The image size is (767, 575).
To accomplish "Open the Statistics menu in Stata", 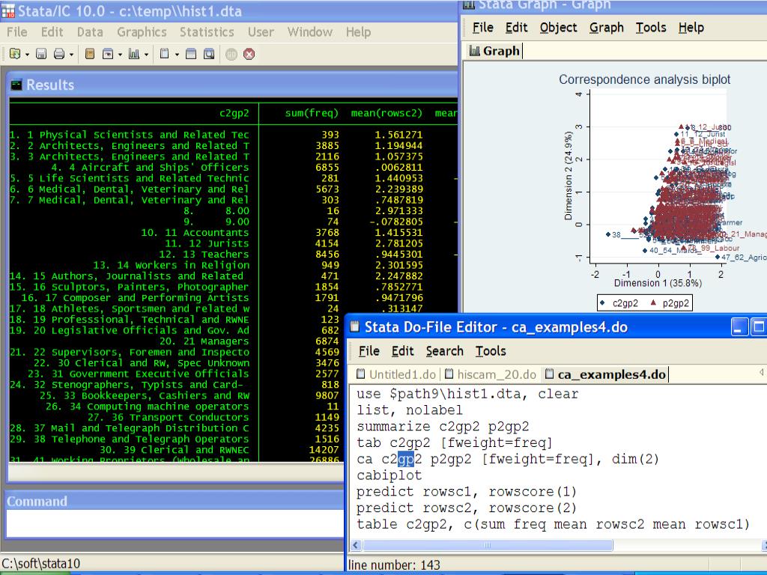I will pos(207,31).
